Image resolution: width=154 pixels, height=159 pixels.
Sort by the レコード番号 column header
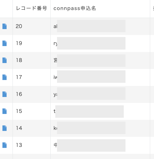pos(32,8)
